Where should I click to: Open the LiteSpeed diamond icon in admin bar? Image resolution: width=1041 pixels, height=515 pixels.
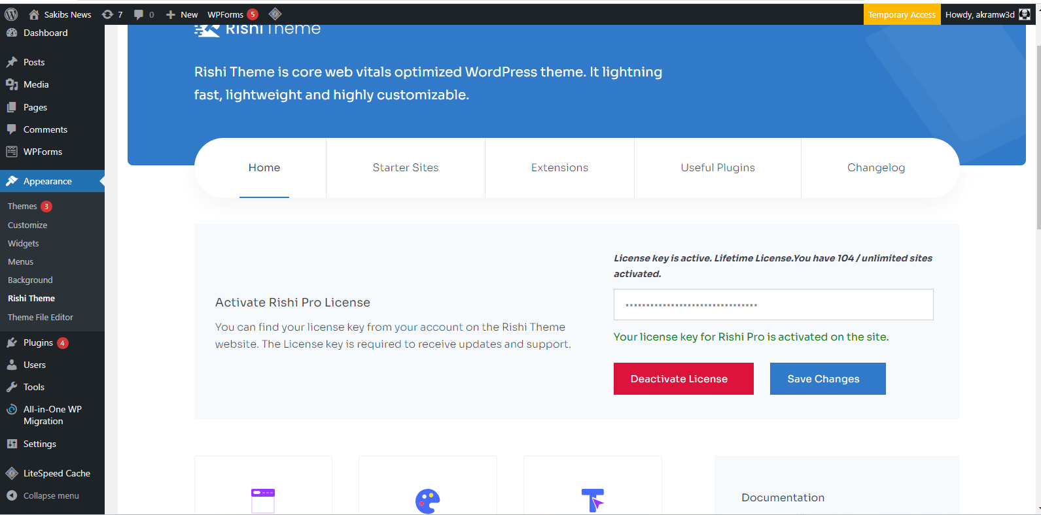coord(275,14)
